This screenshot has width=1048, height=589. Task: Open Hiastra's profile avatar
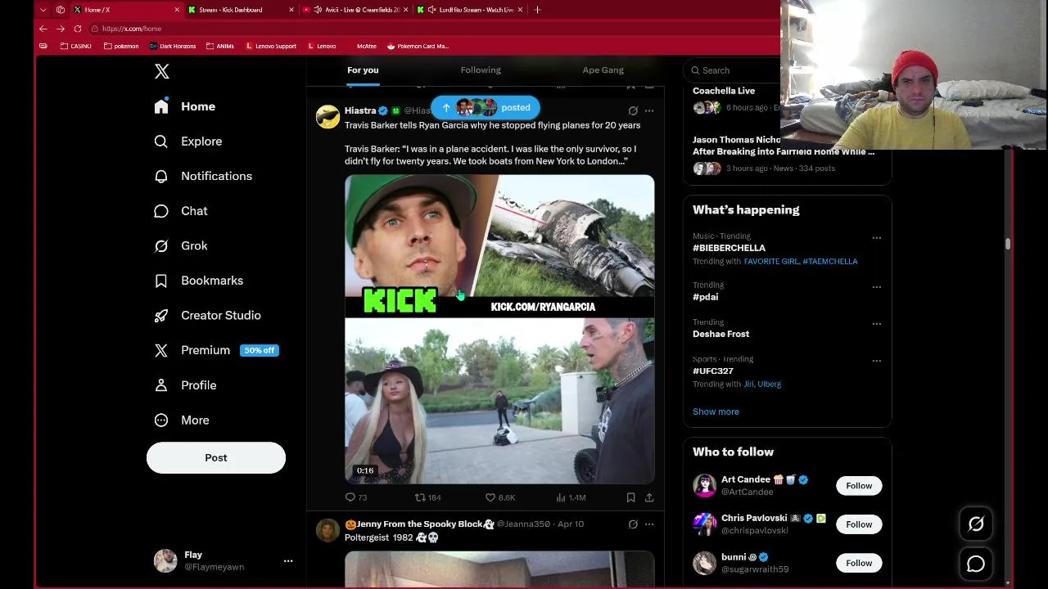(x=327, y=117)
